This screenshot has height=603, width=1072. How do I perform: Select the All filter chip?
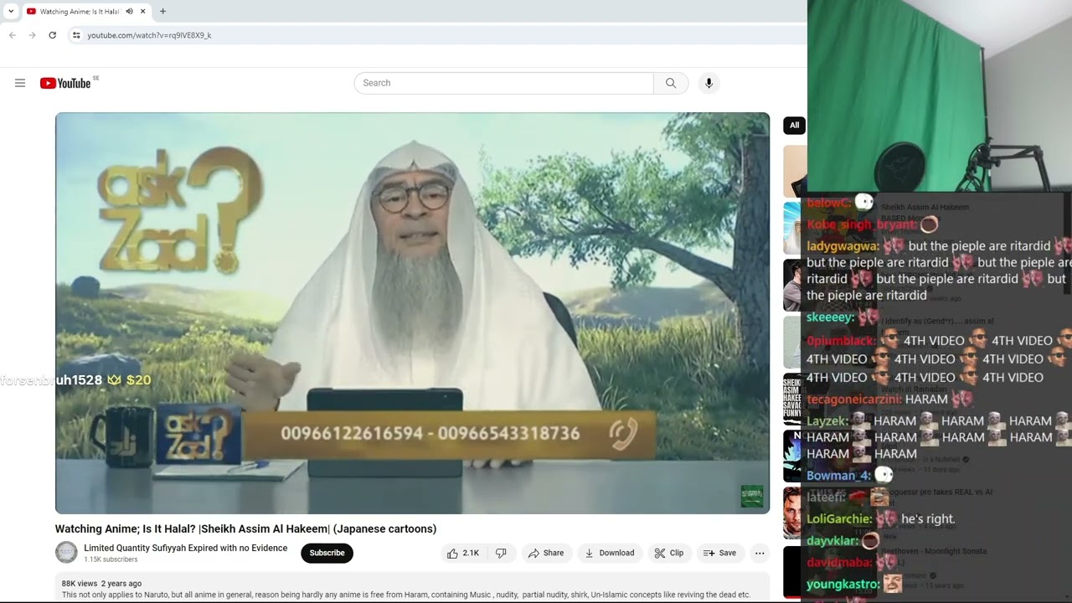794,126
